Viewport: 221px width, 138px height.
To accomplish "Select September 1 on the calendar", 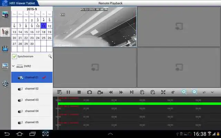I will tap(26, 20).
